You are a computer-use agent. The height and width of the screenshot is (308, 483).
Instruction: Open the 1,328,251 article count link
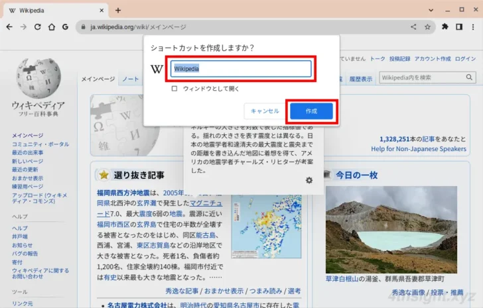[x=395, y=139]
